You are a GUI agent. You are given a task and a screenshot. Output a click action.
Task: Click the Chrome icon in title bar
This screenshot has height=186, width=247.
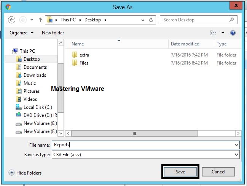click(x=8, y=7)
